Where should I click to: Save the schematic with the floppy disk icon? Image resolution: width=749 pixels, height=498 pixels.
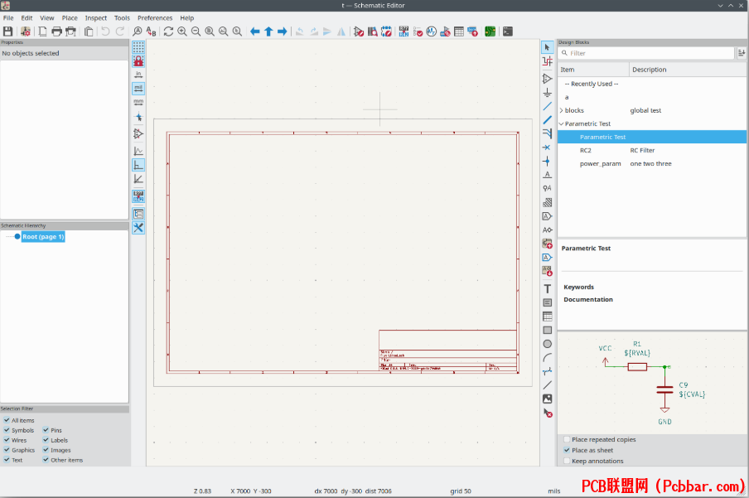click(x=7, y=31)
